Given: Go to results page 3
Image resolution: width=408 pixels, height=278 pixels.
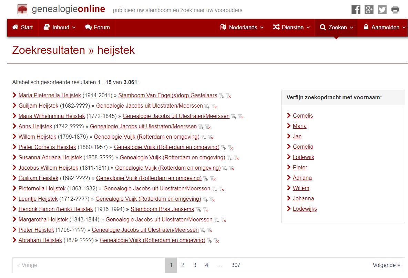Looking at the screenshot, I should (x=195, y=265).
